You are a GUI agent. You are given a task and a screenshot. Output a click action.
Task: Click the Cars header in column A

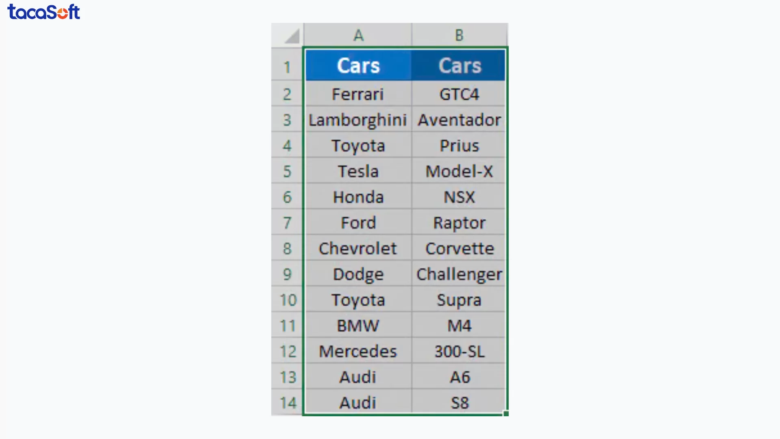[358, 65]
